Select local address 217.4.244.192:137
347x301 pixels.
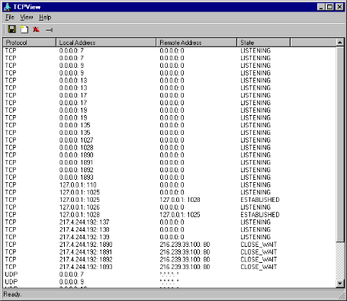[84, 222]
